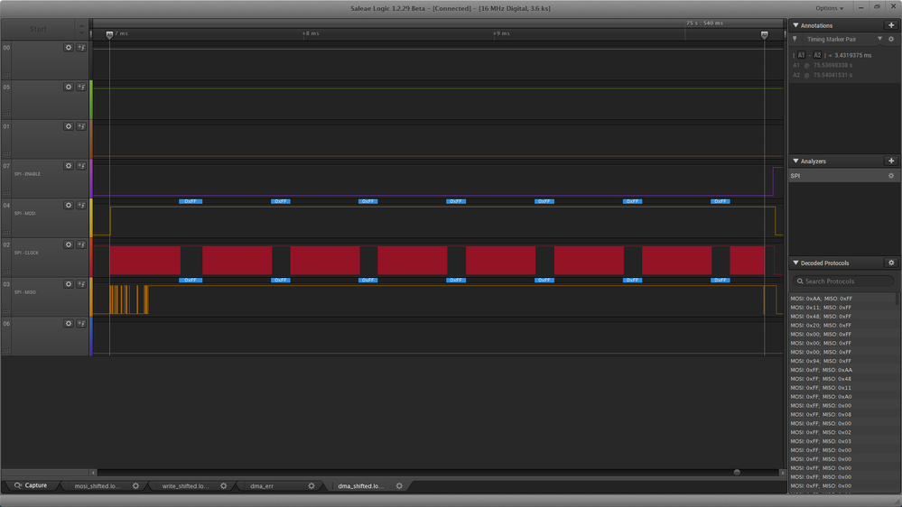Set trigger on channel 05

click(81, 87)
